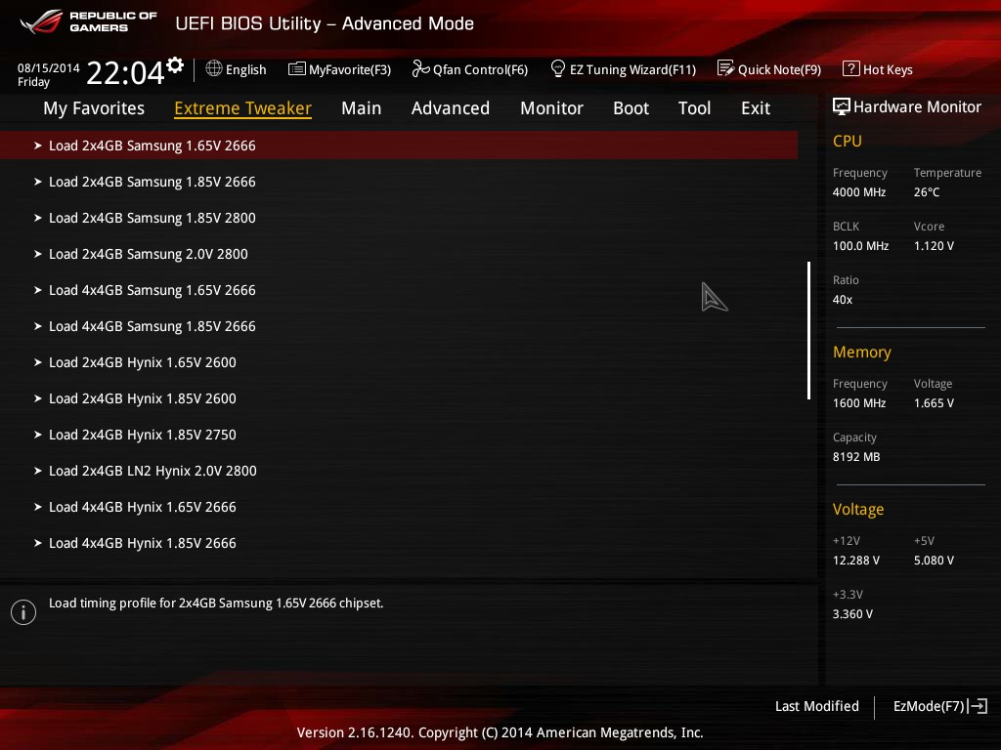The height and width of the screenshot is (750, 1001).
Task: Click the Memory section heading
Action: coord(862,352)
